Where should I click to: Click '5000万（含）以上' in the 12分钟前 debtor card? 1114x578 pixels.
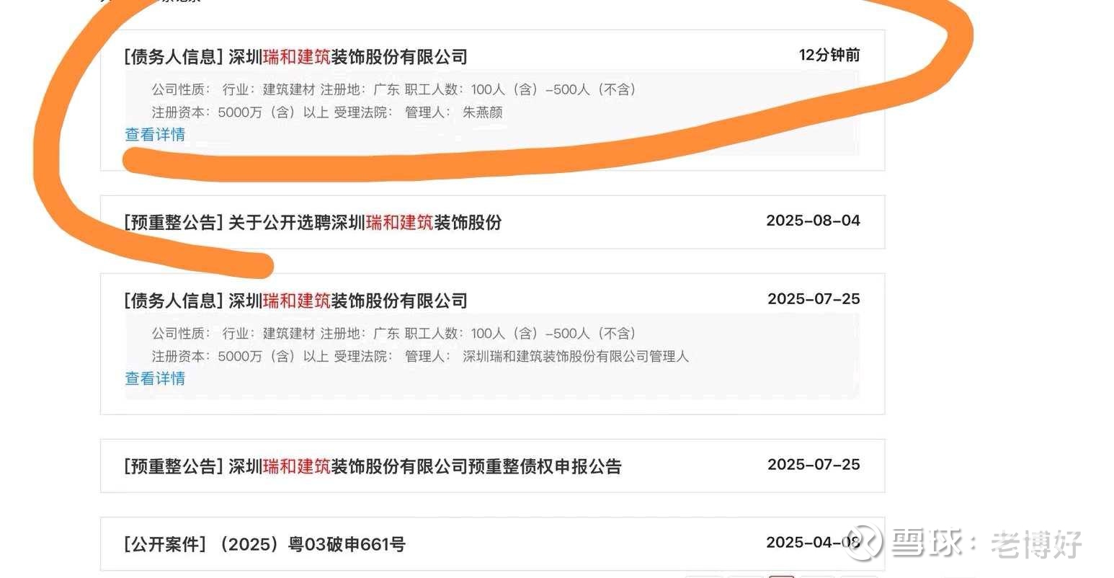coord(273,112)
